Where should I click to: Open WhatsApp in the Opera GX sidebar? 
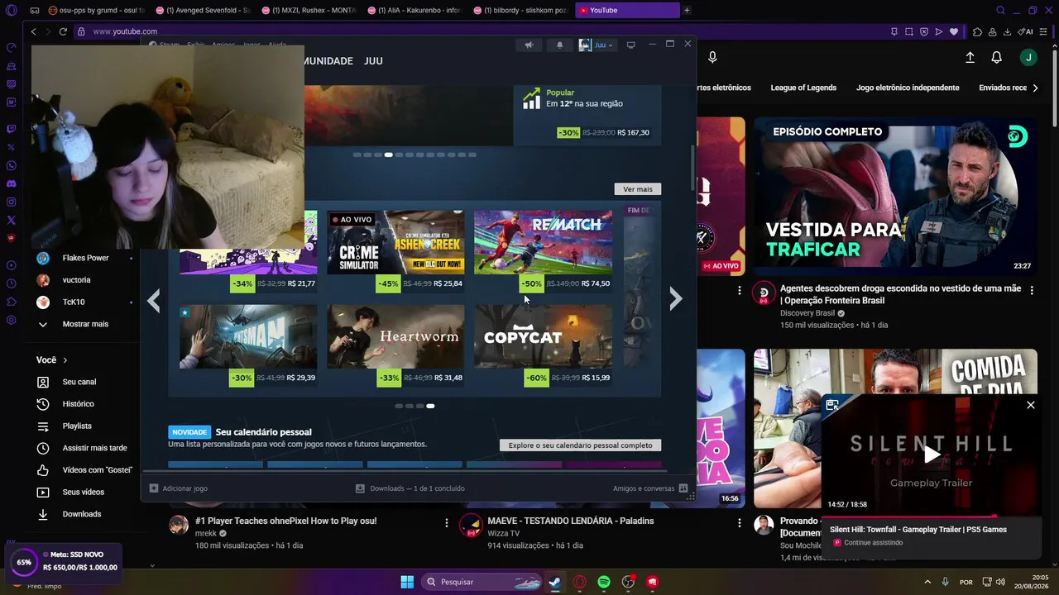(x=12, y=165)
